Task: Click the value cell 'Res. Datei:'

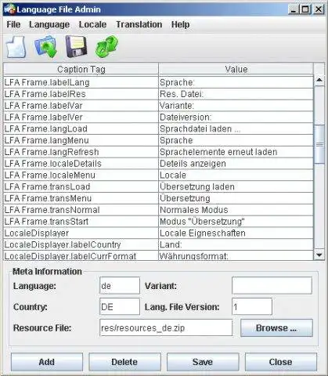Action: 236,94
